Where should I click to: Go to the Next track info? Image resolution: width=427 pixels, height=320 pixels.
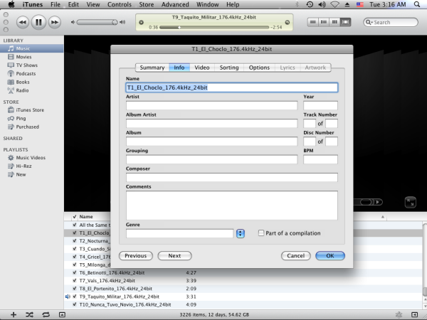[174, 256]
